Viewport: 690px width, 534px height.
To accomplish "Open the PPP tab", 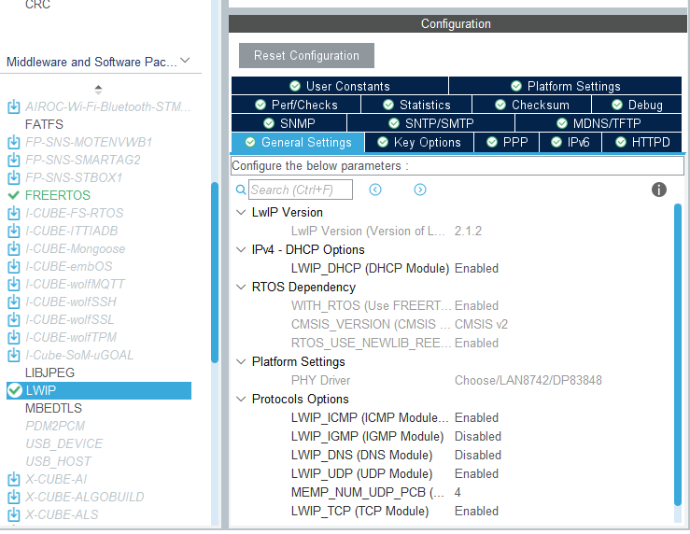I will 506,143.
